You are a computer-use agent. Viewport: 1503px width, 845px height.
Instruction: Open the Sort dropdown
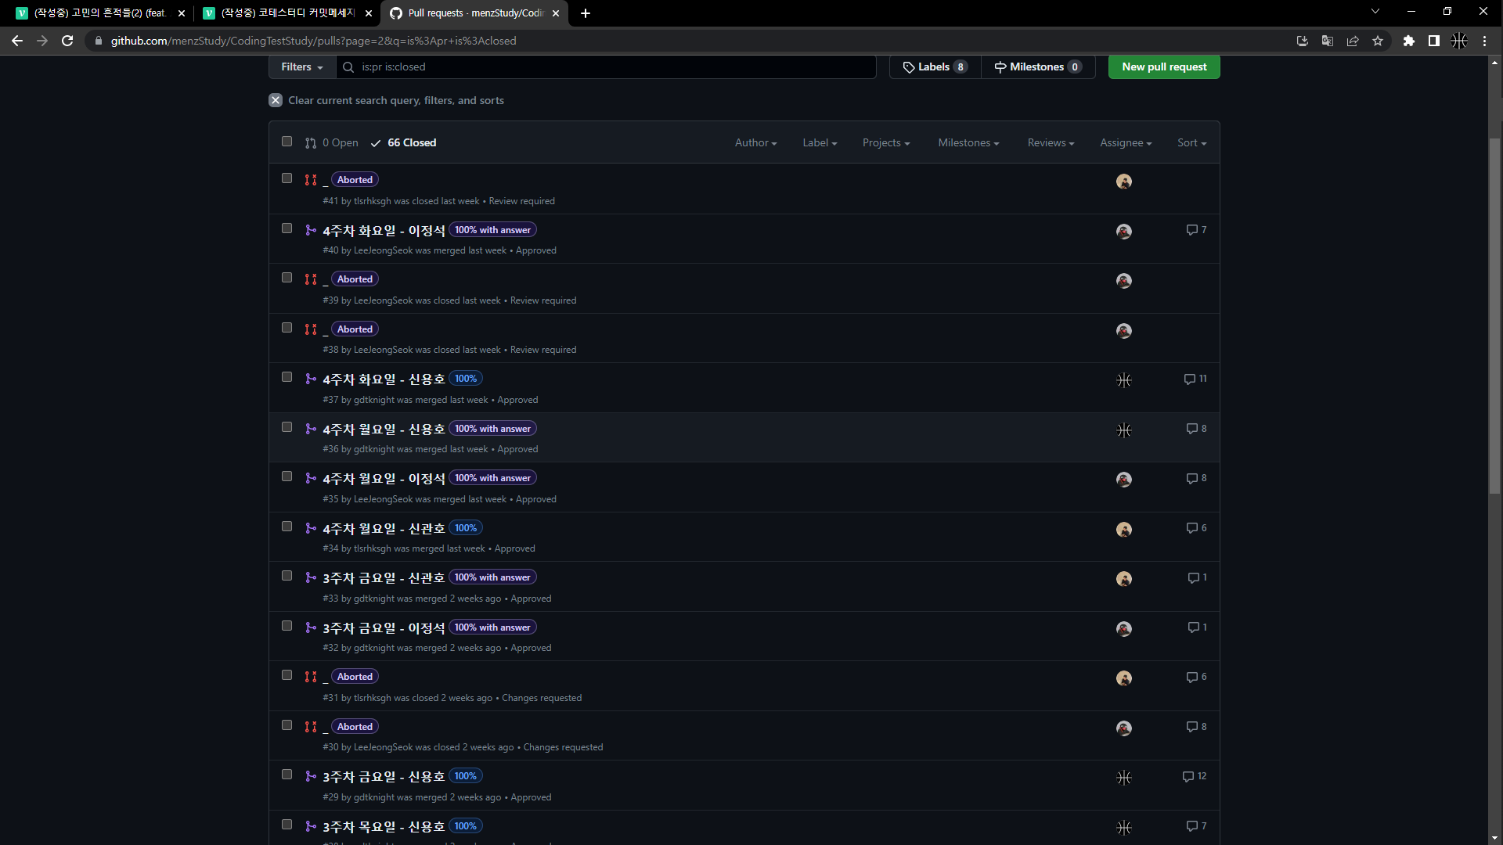1191,142
